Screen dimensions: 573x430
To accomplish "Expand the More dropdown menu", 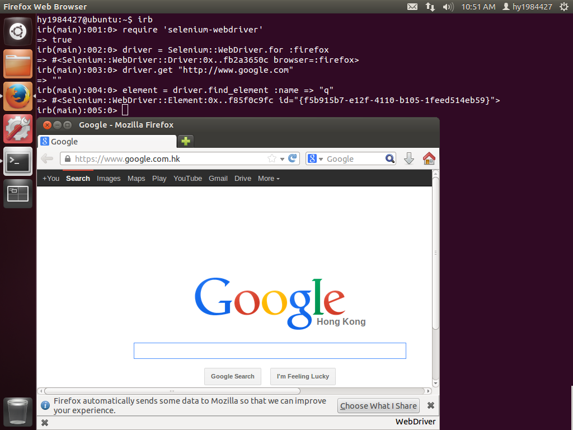I will click(269, 179).
